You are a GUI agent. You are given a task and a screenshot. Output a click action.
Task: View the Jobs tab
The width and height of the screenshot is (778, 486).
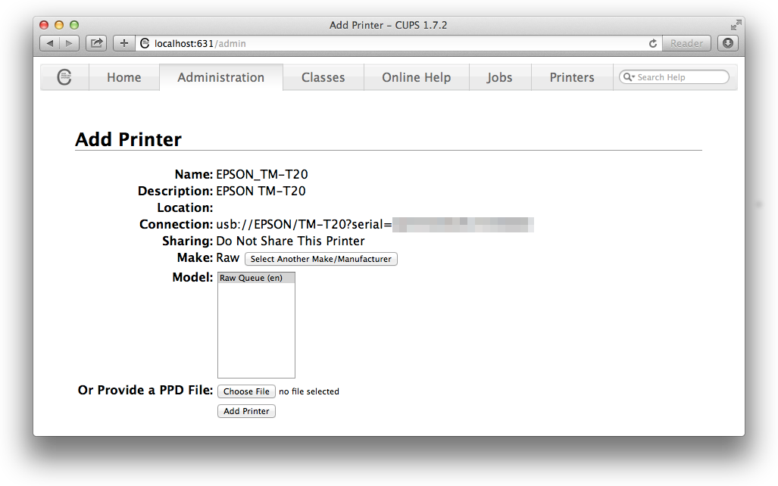(x=499, y=77)
